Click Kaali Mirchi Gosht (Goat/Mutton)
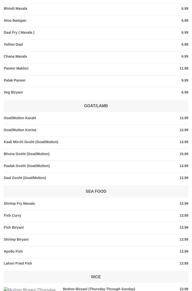 pyautogui.click(x=31, y=142)
